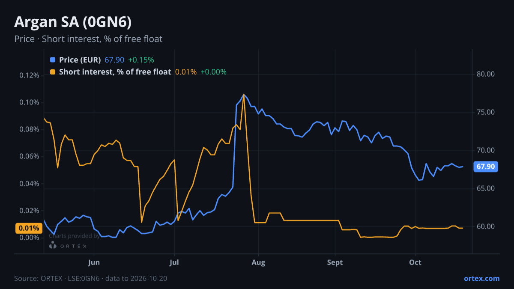This screenshot has width=514, height=289.
Task: Click the 0.06% left axis label
Action: 29,156
